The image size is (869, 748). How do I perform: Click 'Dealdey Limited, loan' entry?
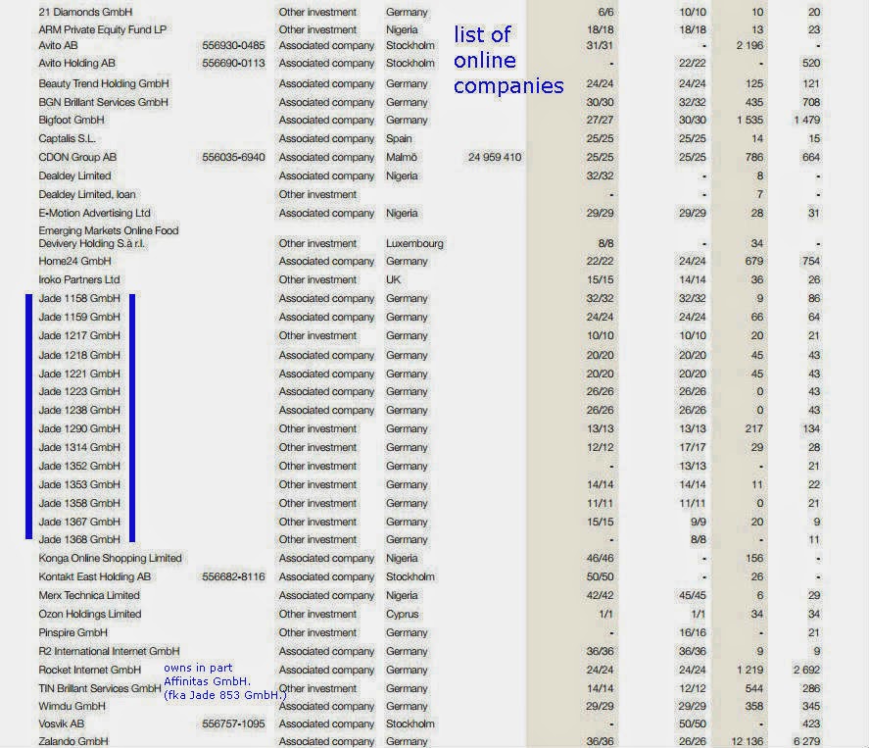tap(87, 195)
